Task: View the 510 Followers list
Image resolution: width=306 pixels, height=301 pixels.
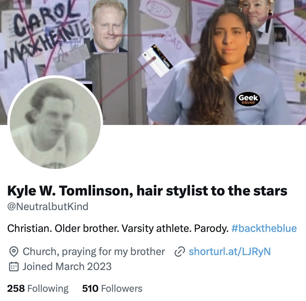Action: click(x=112, y=288)
